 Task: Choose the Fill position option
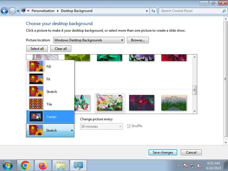tap(50, 66)
